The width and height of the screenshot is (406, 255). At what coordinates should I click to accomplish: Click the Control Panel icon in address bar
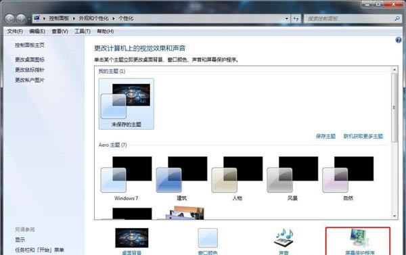click(x=37, y=18)
